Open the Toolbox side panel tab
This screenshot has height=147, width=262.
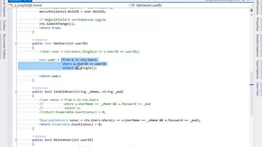(x=4, y=25)
